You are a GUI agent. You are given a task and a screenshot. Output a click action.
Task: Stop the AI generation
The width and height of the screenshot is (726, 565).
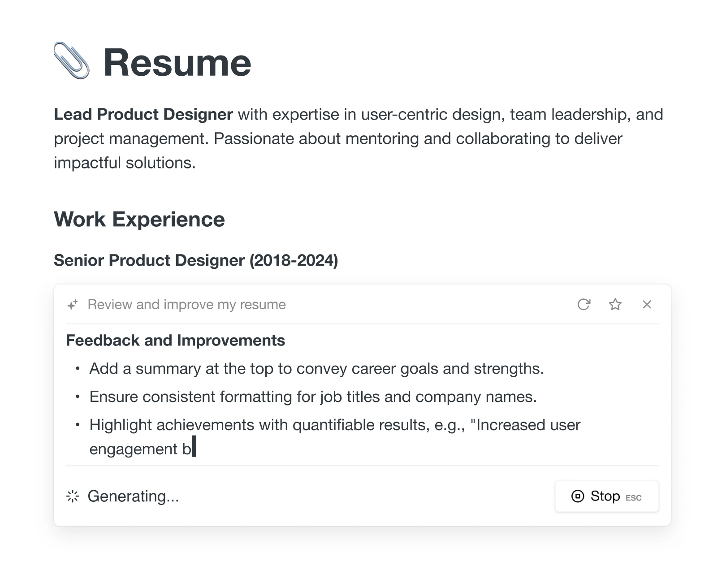(x=606, y=496)
